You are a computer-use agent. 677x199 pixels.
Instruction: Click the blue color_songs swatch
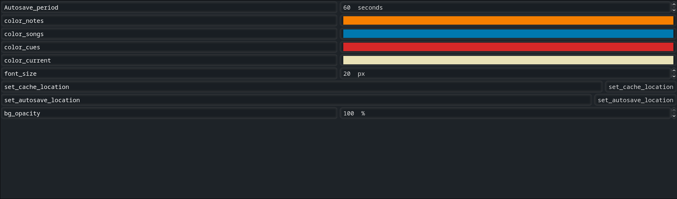pos(508,34)
